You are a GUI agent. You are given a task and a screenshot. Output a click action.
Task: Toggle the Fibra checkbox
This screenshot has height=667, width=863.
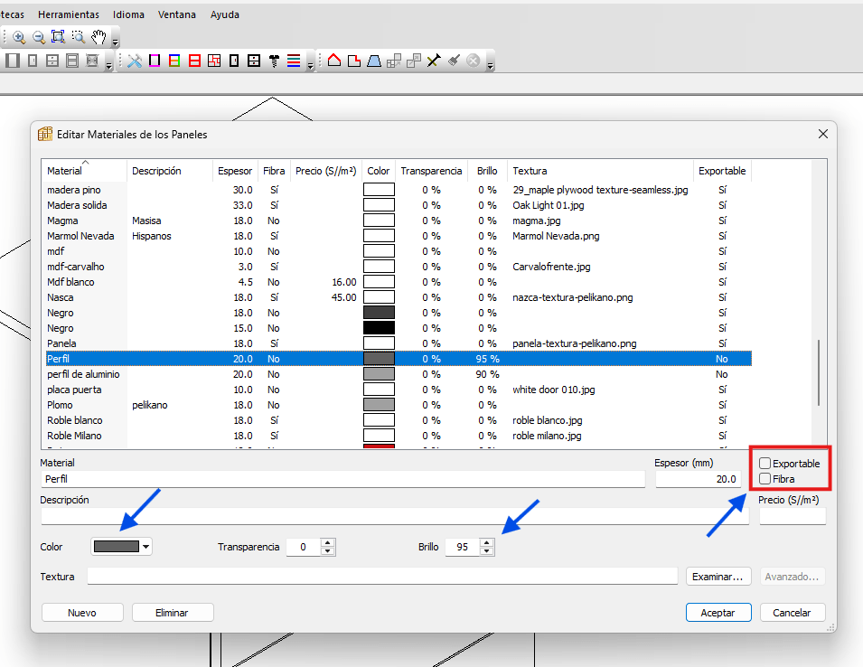(765, 479)
